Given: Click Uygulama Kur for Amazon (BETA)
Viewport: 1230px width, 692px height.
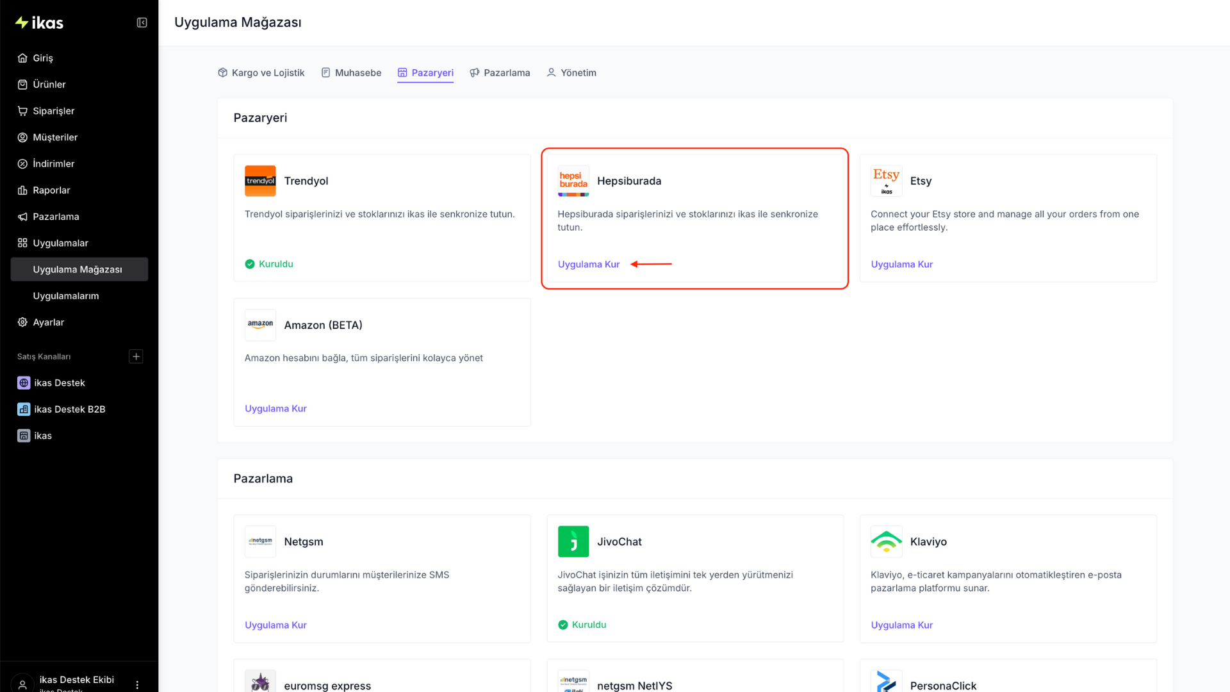Looking at the screenshot, I should (x=275, y=409).
